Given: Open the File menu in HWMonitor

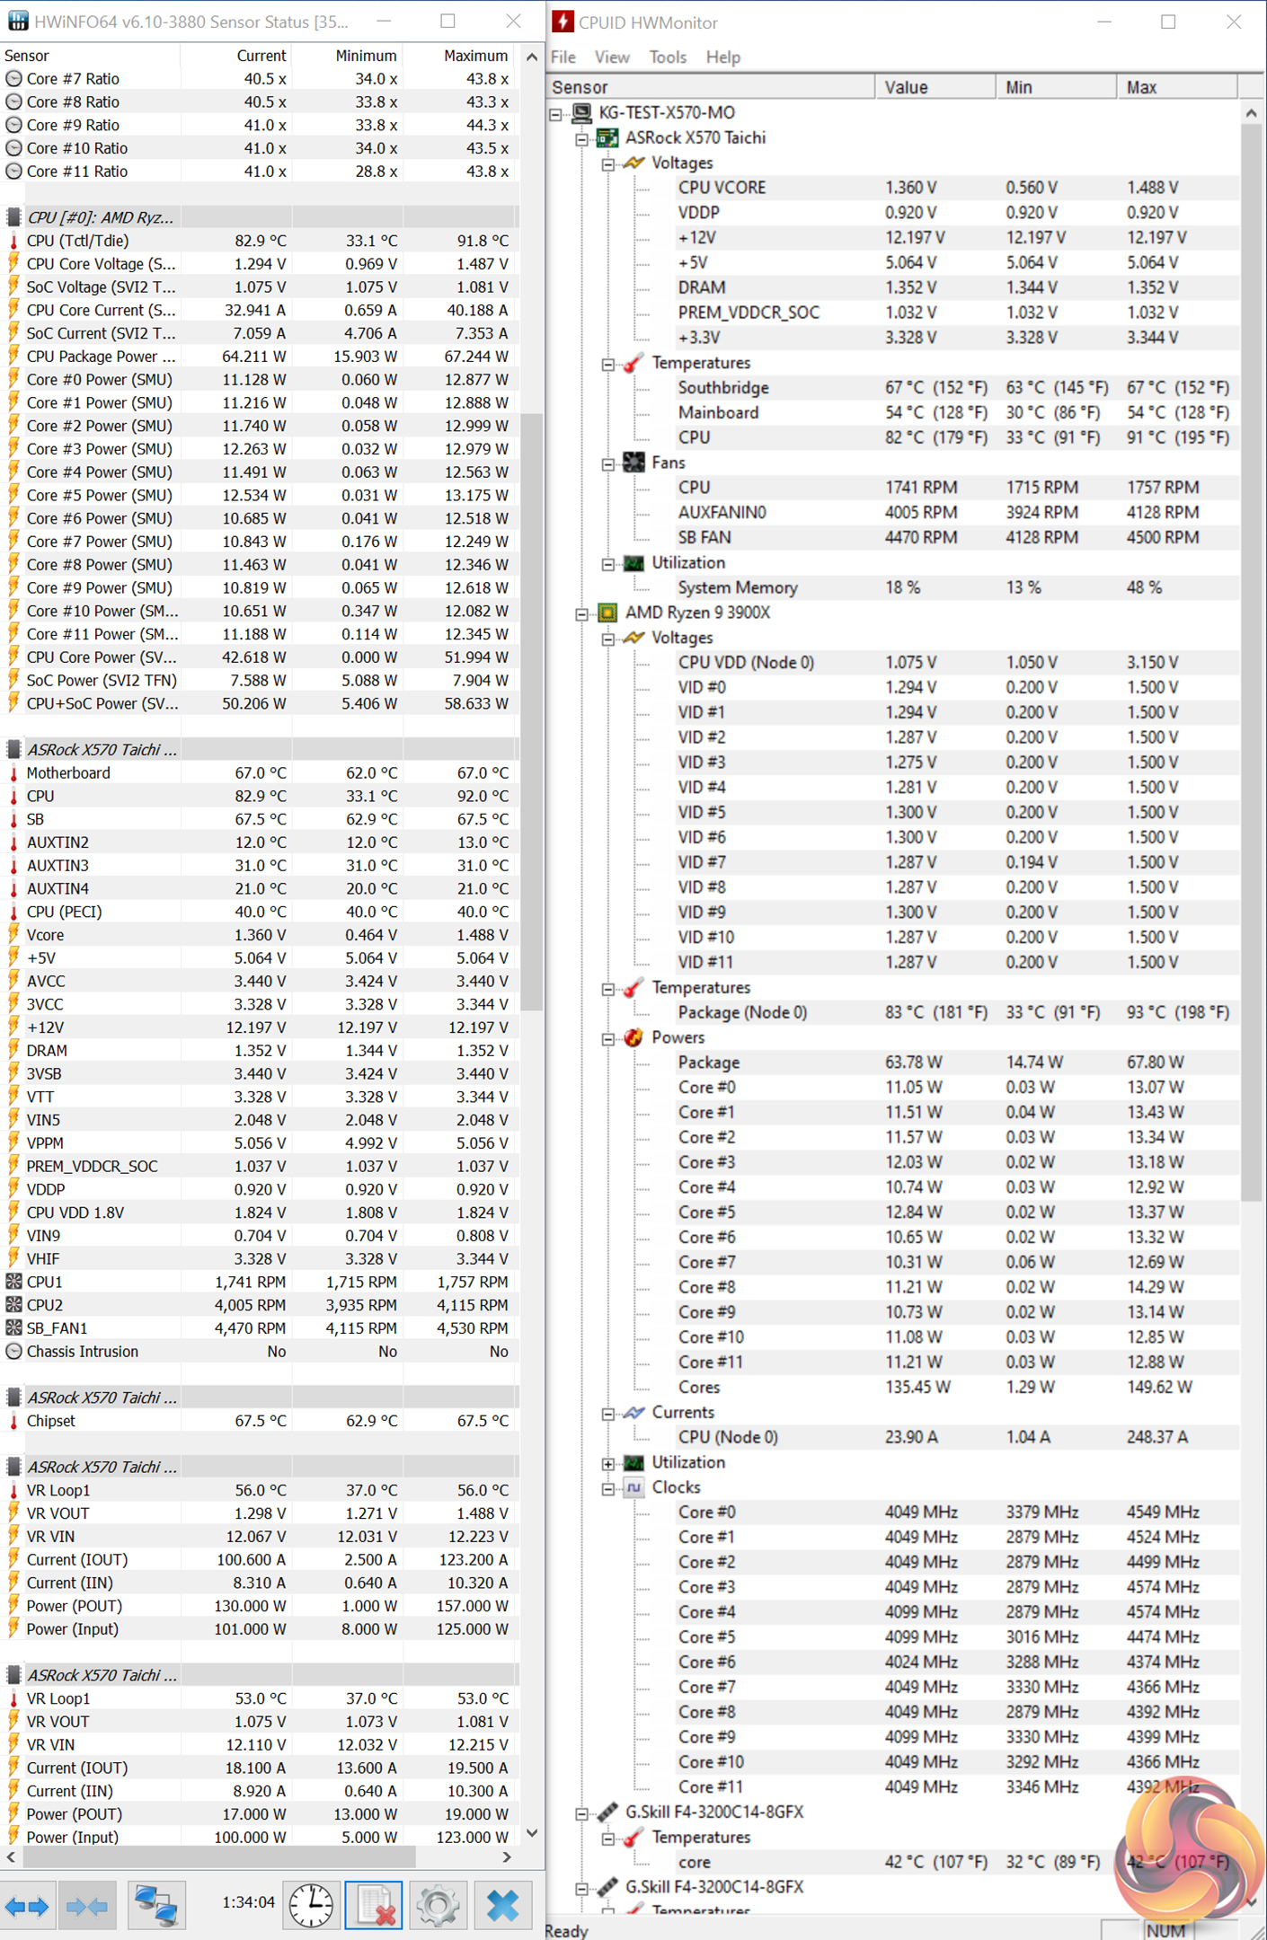Looking at the screenshot, I should click(x=563, y=57).
